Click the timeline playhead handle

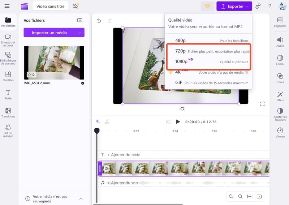[97, 131]
